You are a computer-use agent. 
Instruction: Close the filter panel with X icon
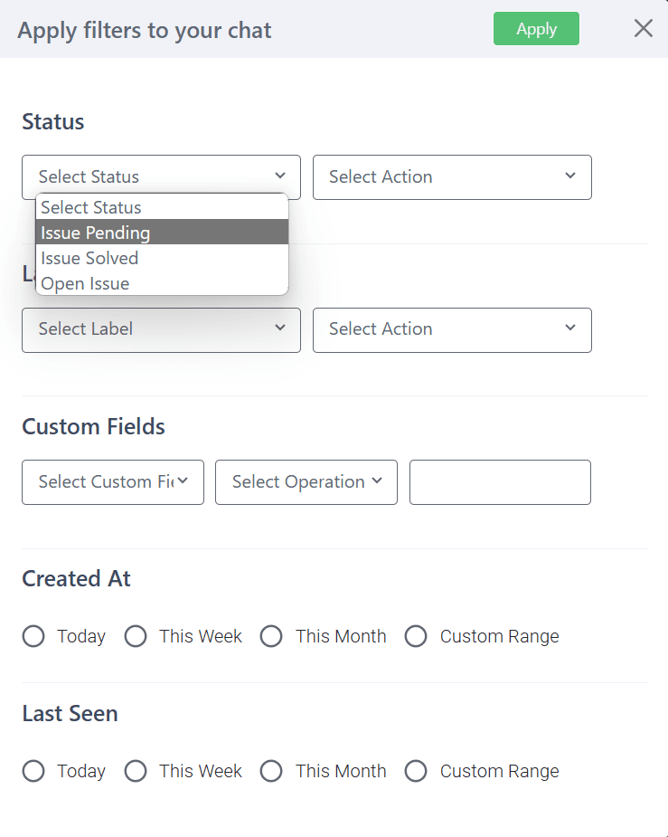point(643,29)
